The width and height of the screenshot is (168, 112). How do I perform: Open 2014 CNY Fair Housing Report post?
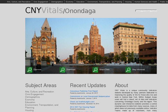(x=82, y=107)
